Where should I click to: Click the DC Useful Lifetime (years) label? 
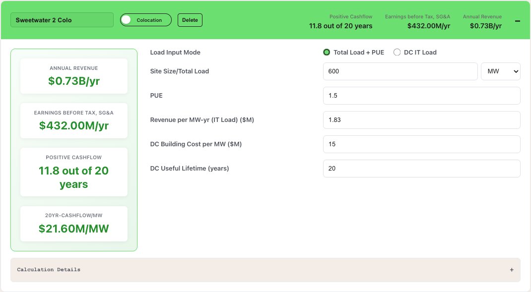pyautogui.click(x=189, y=169)
